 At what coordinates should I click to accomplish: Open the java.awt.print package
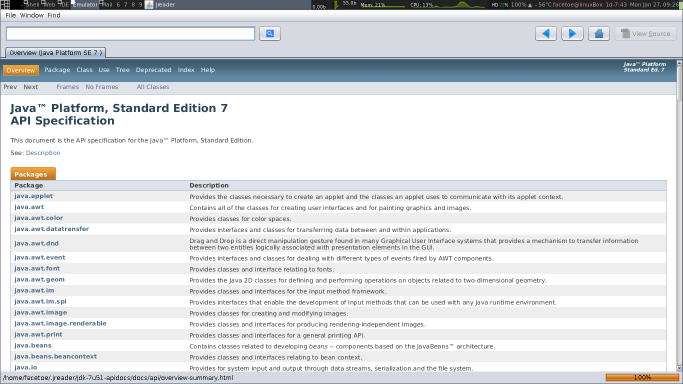[38, 334]
